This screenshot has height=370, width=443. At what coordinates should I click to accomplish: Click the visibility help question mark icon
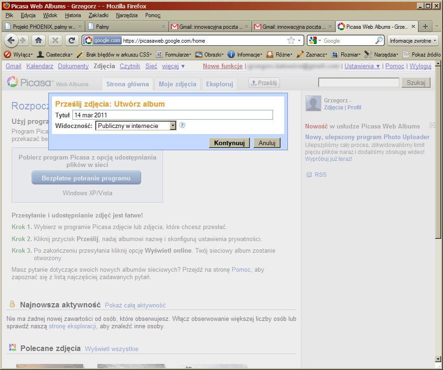click(182, 125)
